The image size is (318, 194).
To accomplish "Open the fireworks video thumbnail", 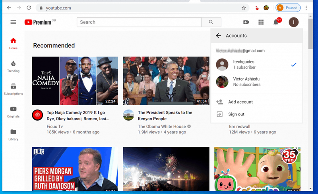I will pyautogui.click(x=166, y=169).
